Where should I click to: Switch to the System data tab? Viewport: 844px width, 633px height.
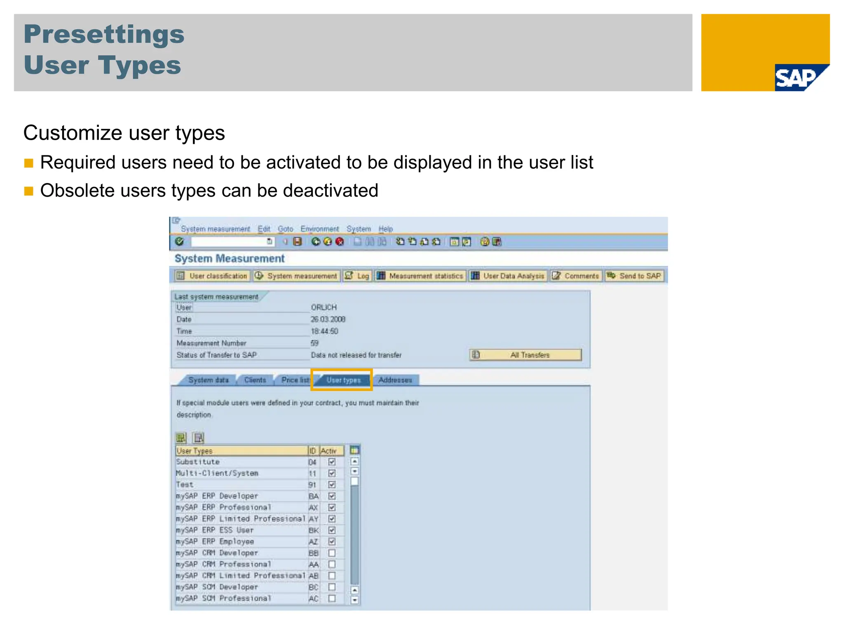coord(208,380)
